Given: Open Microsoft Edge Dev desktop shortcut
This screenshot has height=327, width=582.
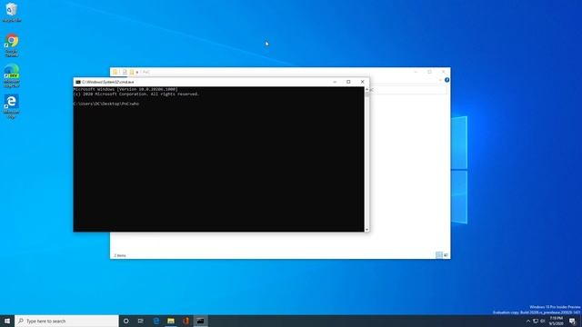Looking at the screenshot, I should 12,76.
